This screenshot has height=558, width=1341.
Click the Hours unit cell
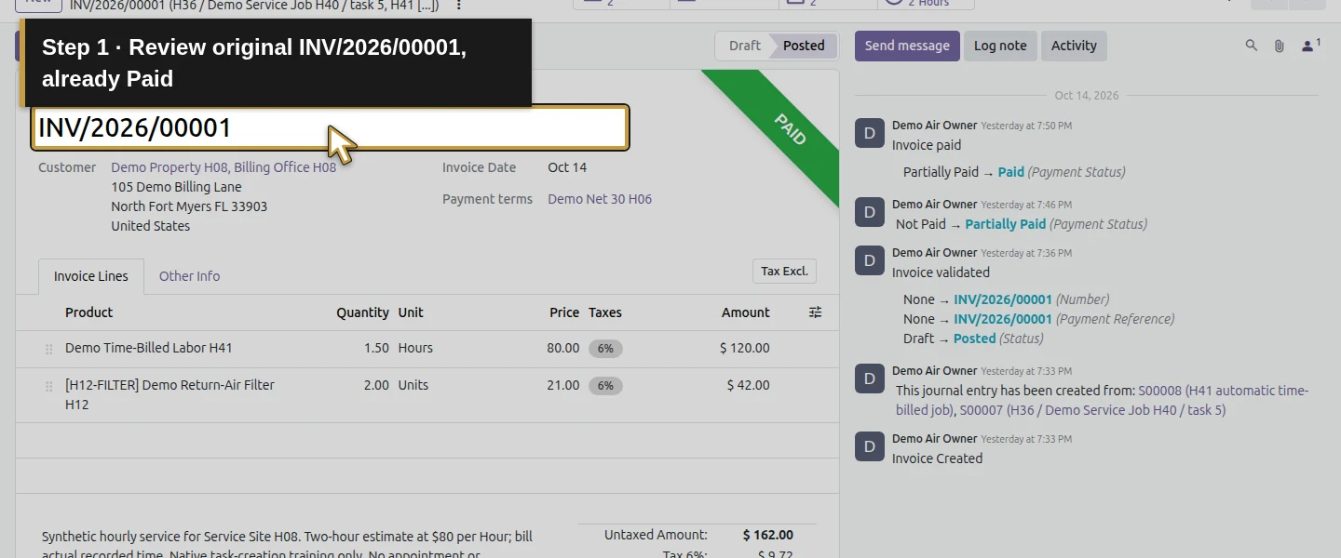point(415,348)
